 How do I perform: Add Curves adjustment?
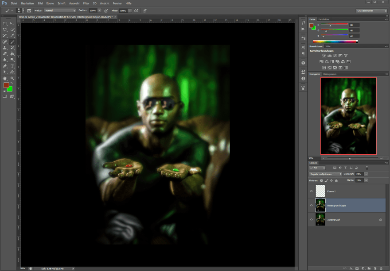[335, 56]
